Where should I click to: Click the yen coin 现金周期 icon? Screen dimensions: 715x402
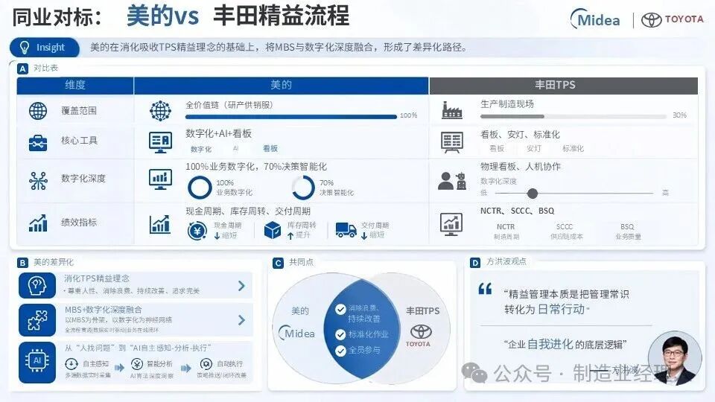pos(197,231)
